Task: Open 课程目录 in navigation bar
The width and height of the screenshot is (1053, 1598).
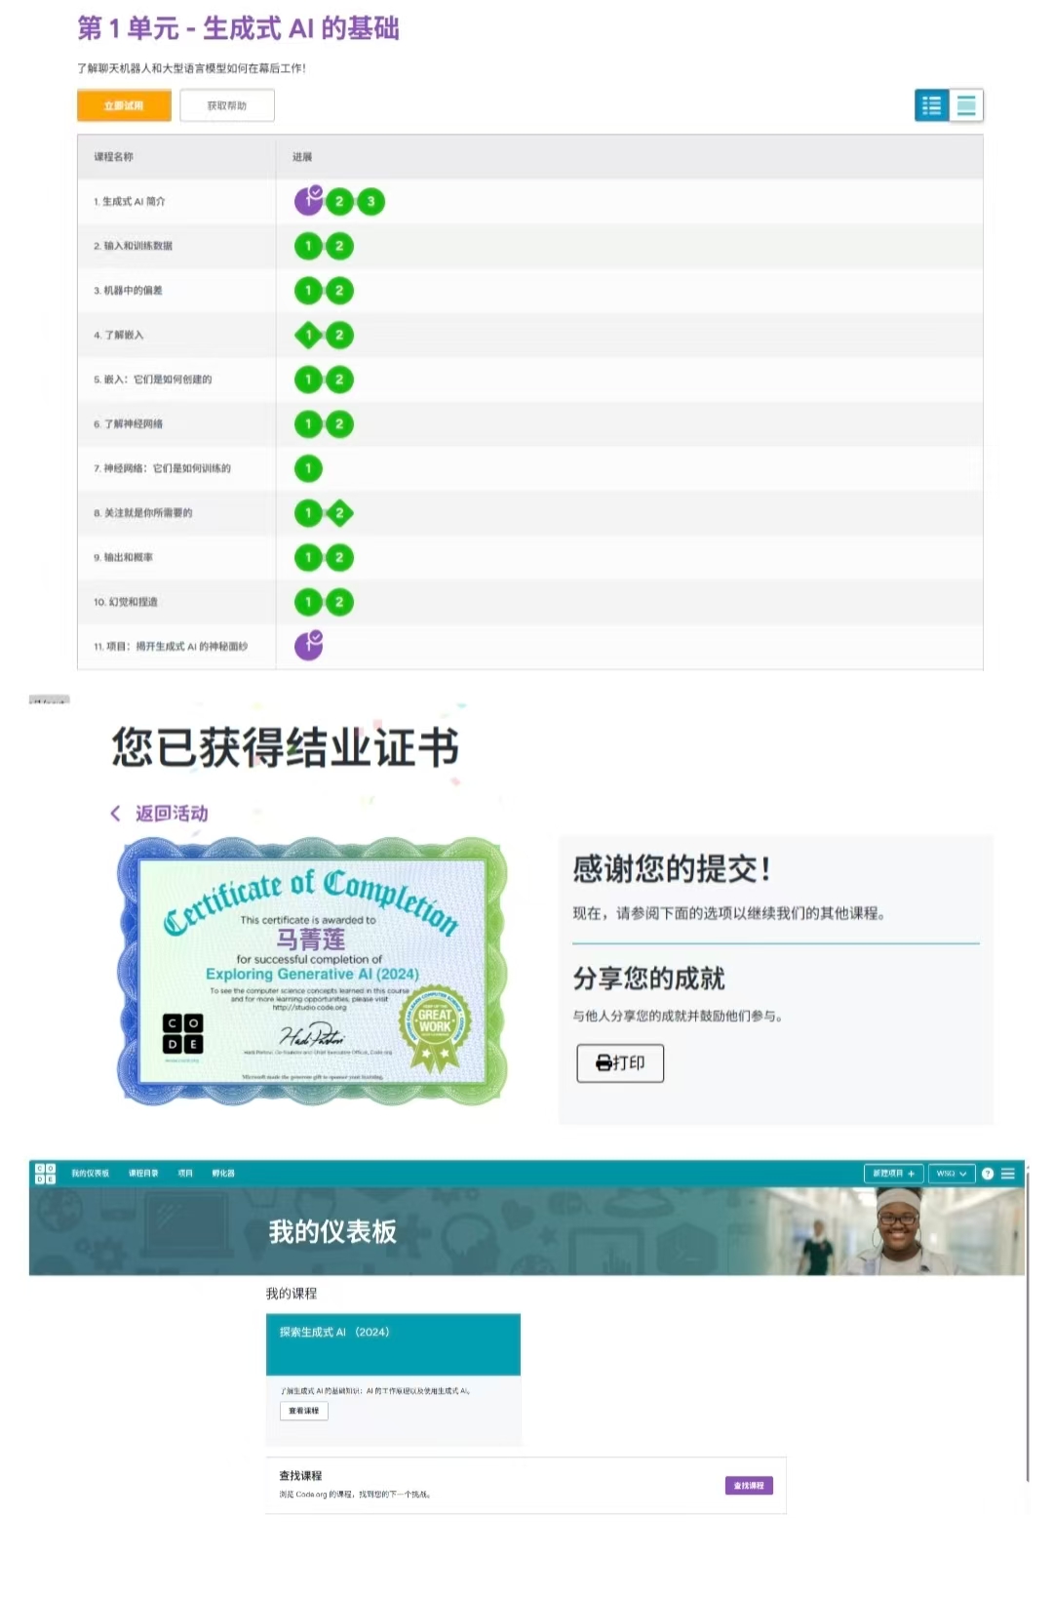Action: point(143,1174)
